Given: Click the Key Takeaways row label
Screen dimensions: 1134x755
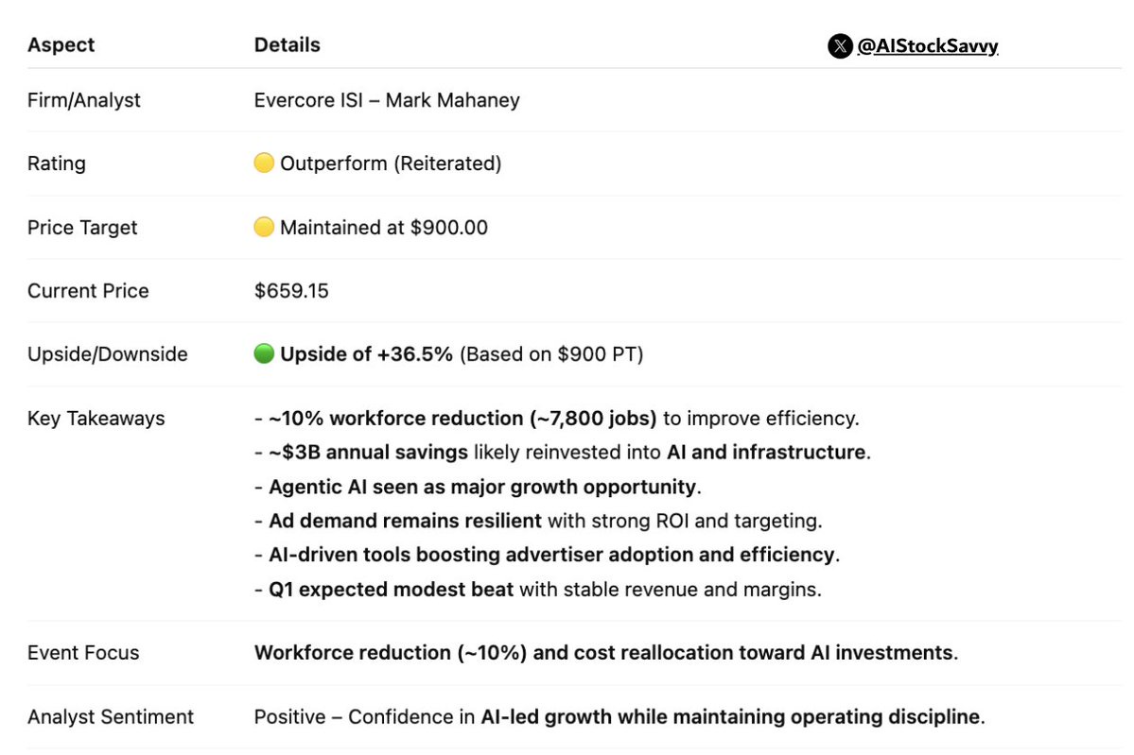Looking at the screenshot, I should (x=96, y=419).
